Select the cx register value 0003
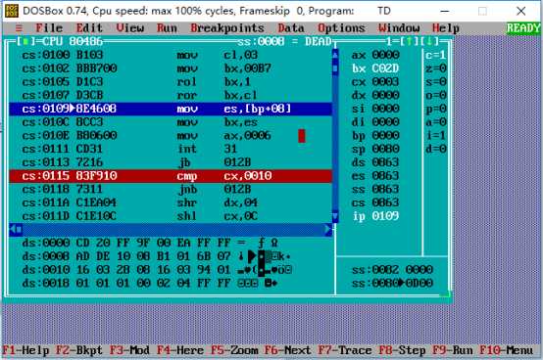 385,82
